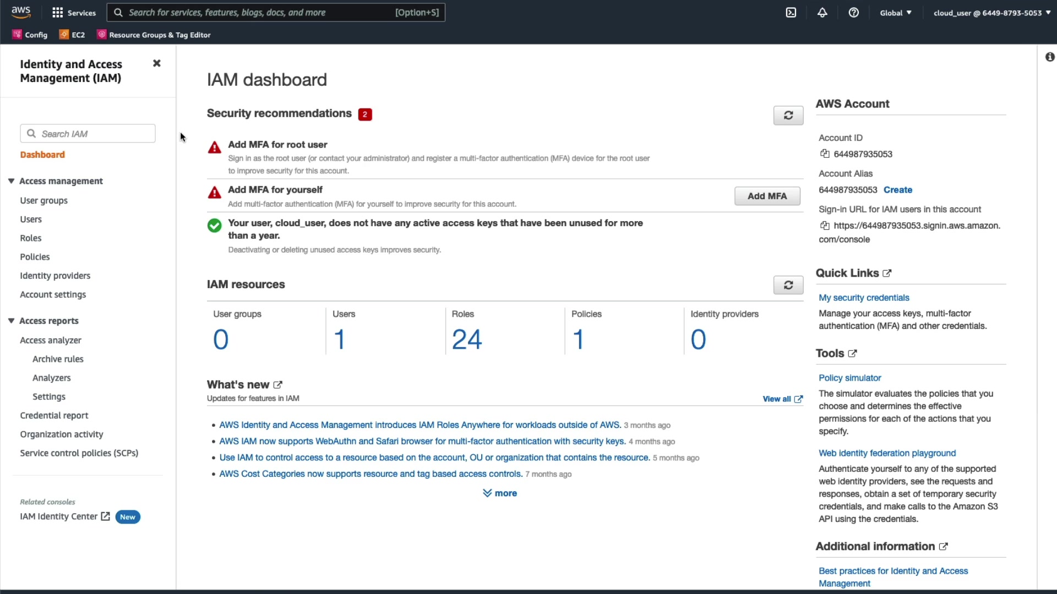The width and height of the screenshot is (1057, 594).
Task: Refresh the IAM resources section
Action: tap(788, 285)
